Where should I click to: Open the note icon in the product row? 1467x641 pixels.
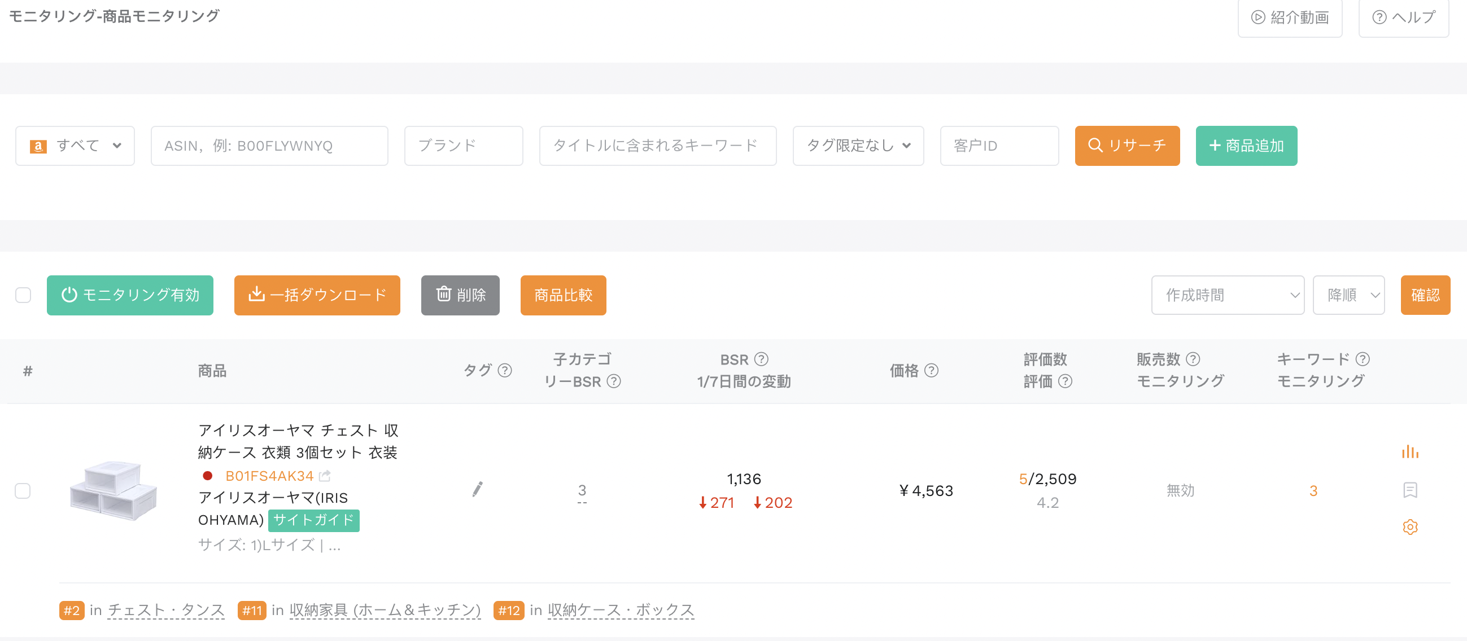pyautogui.click(x=1410, y=490)
